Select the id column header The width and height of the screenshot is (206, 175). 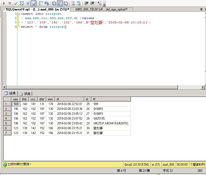tap(88, 99)
